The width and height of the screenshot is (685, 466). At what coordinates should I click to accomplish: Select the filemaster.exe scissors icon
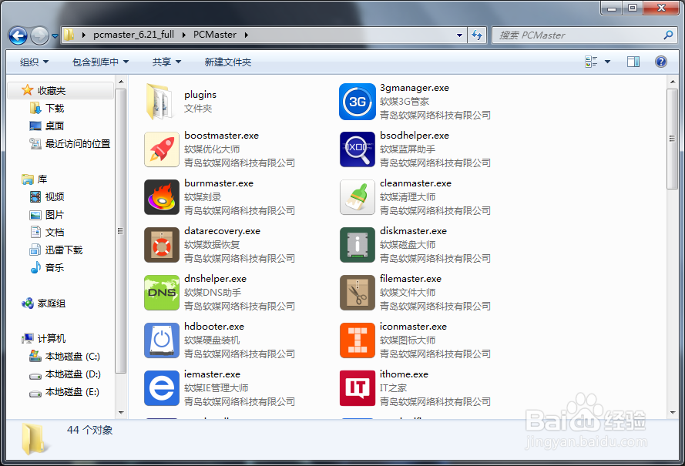click(358, 293)
